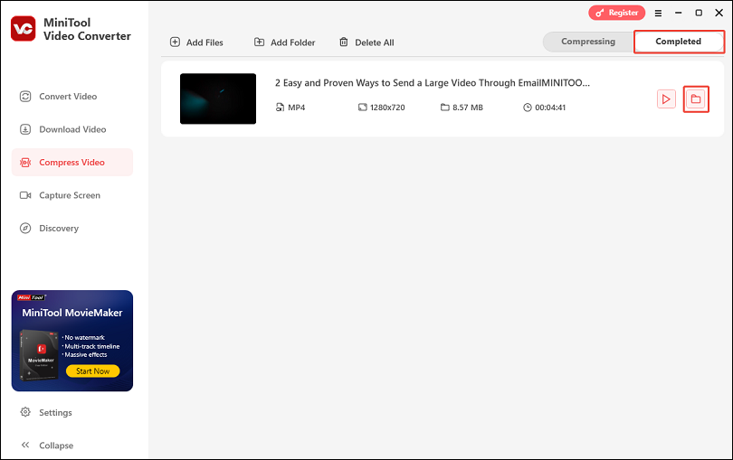The width and height of the screenshot is (733, 460).
Task: Click the Add Files plus icon
Action: click(175, 42)
